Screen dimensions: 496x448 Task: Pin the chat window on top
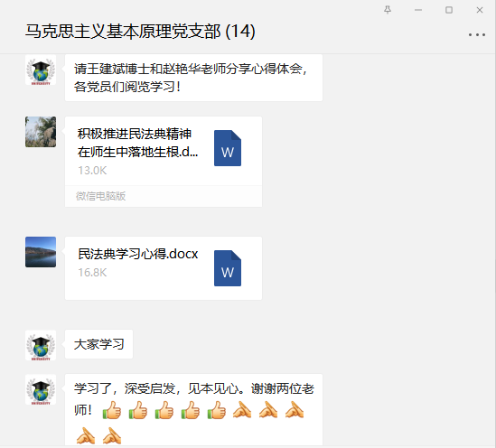(388, 10)
